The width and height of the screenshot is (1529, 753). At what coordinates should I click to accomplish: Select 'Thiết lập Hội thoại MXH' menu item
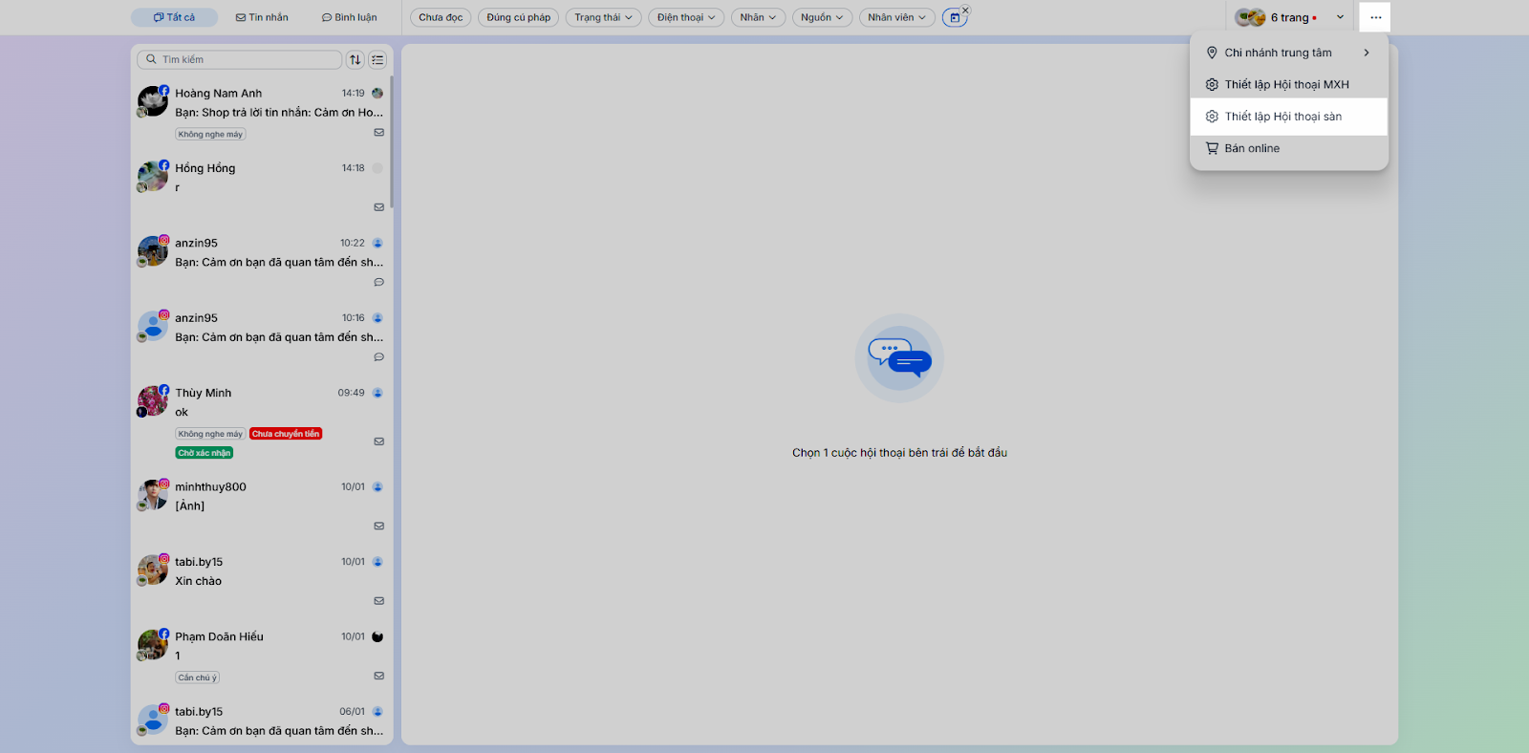pyautogui.click(x=1289, y=84)
